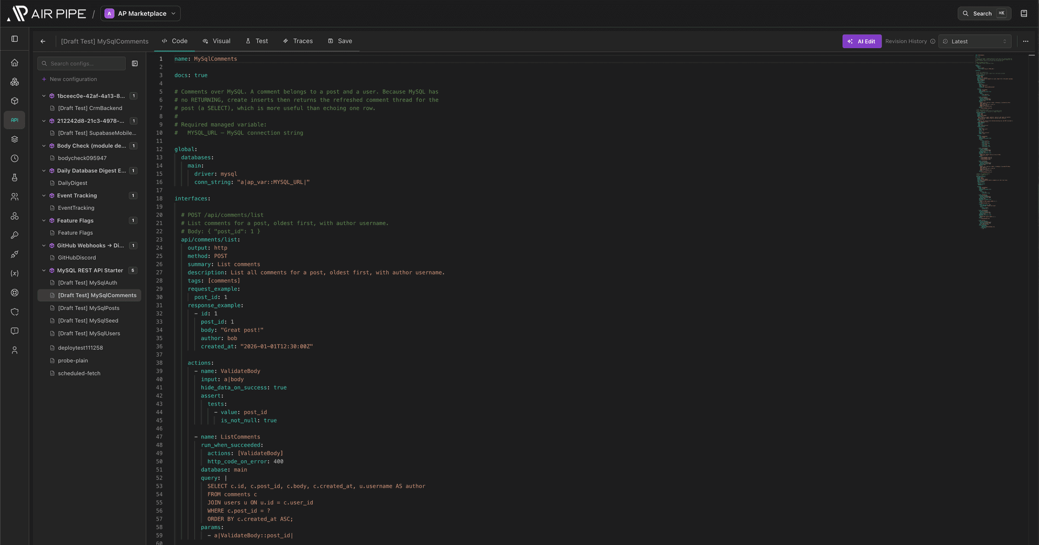Switch to the Traces tab
Viewport: 1039px width, 545px height.
tap(298, 41)
